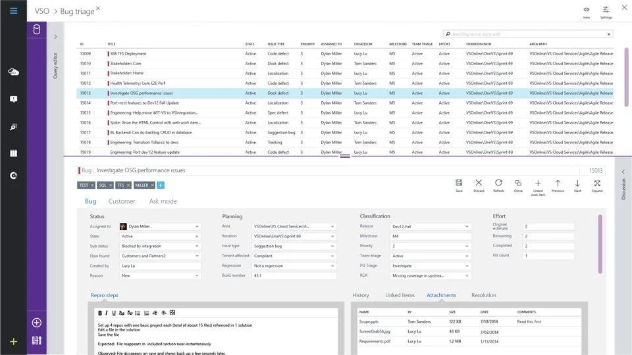632x355 pixels.
Task: Toggle italic in Repro steps editor
Action: pyautogui.click(x=107, y=313)
